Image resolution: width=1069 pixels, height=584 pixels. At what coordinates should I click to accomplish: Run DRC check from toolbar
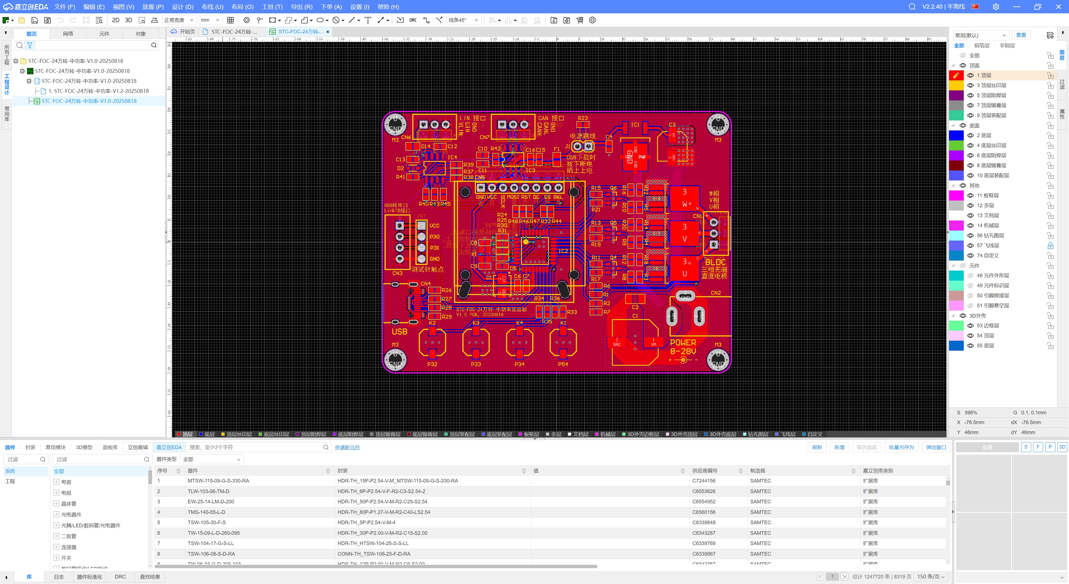tap(413, 20)
